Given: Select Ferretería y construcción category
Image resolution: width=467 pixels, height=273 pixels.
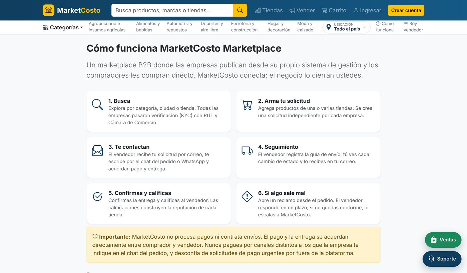Looking at the screenshot, I should pos(244,27).
